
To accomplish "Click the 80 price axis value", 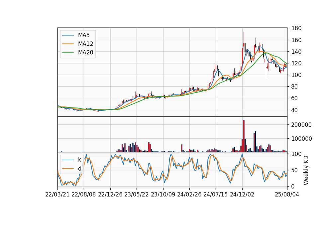I will pyautogui.click(x=295, y=87).
